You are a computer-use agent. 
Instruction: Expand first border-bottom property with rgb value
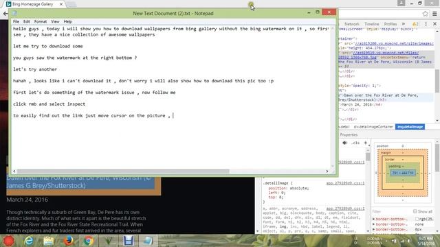tap(373, 219)
